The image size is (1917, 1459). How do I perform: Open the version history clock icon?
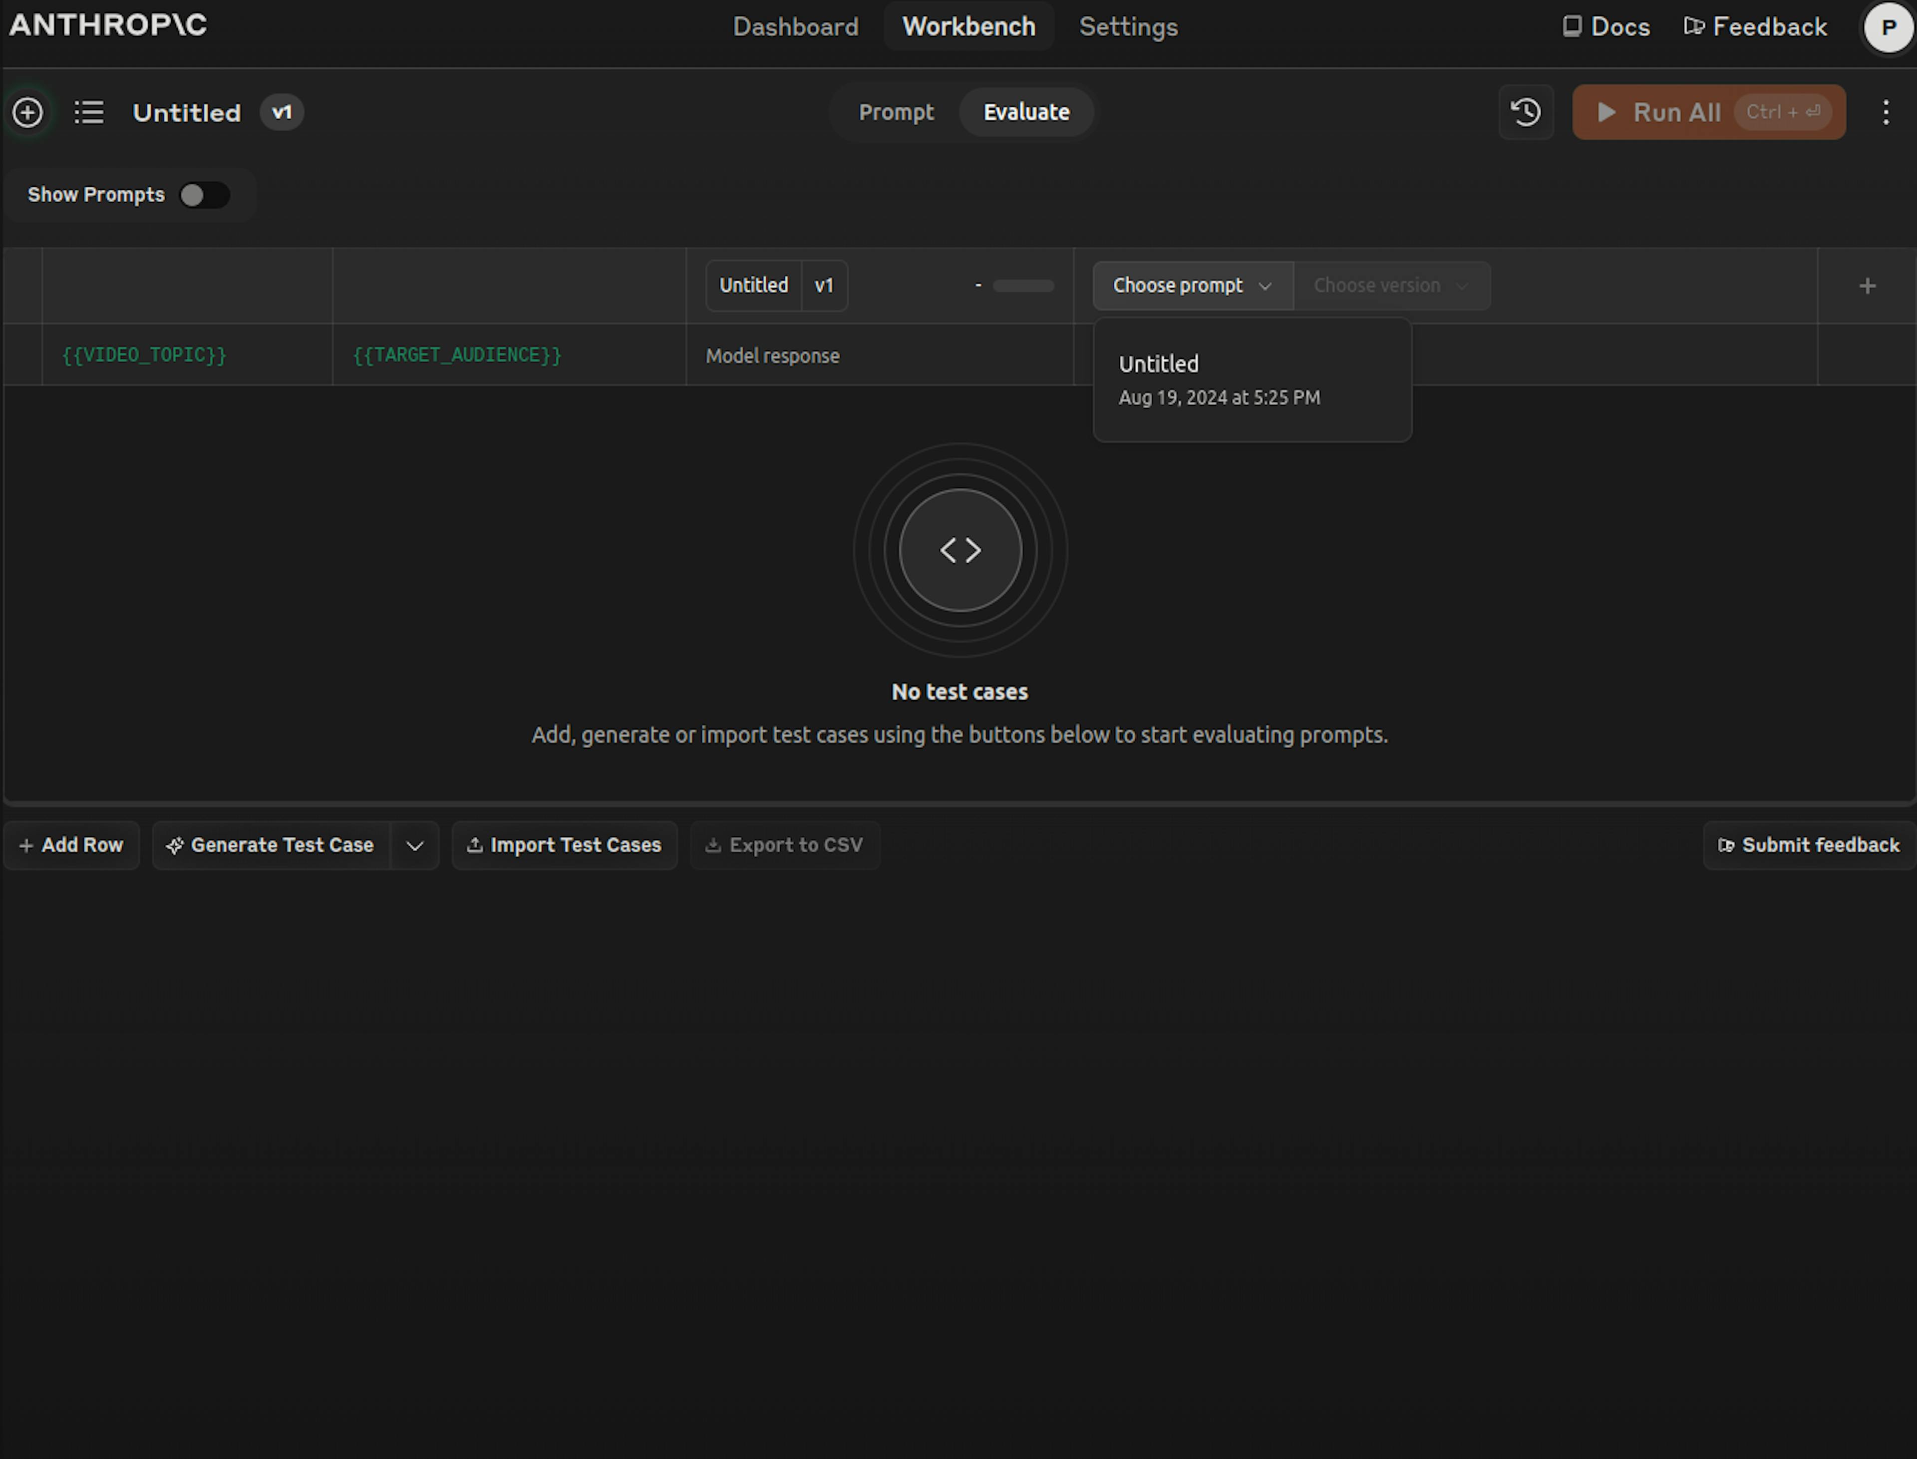[x=1526, y=112]
